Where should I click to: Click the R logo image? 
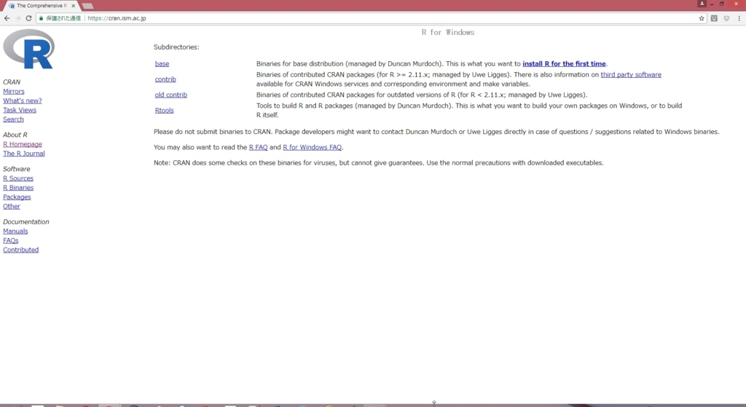pos(29,49)
